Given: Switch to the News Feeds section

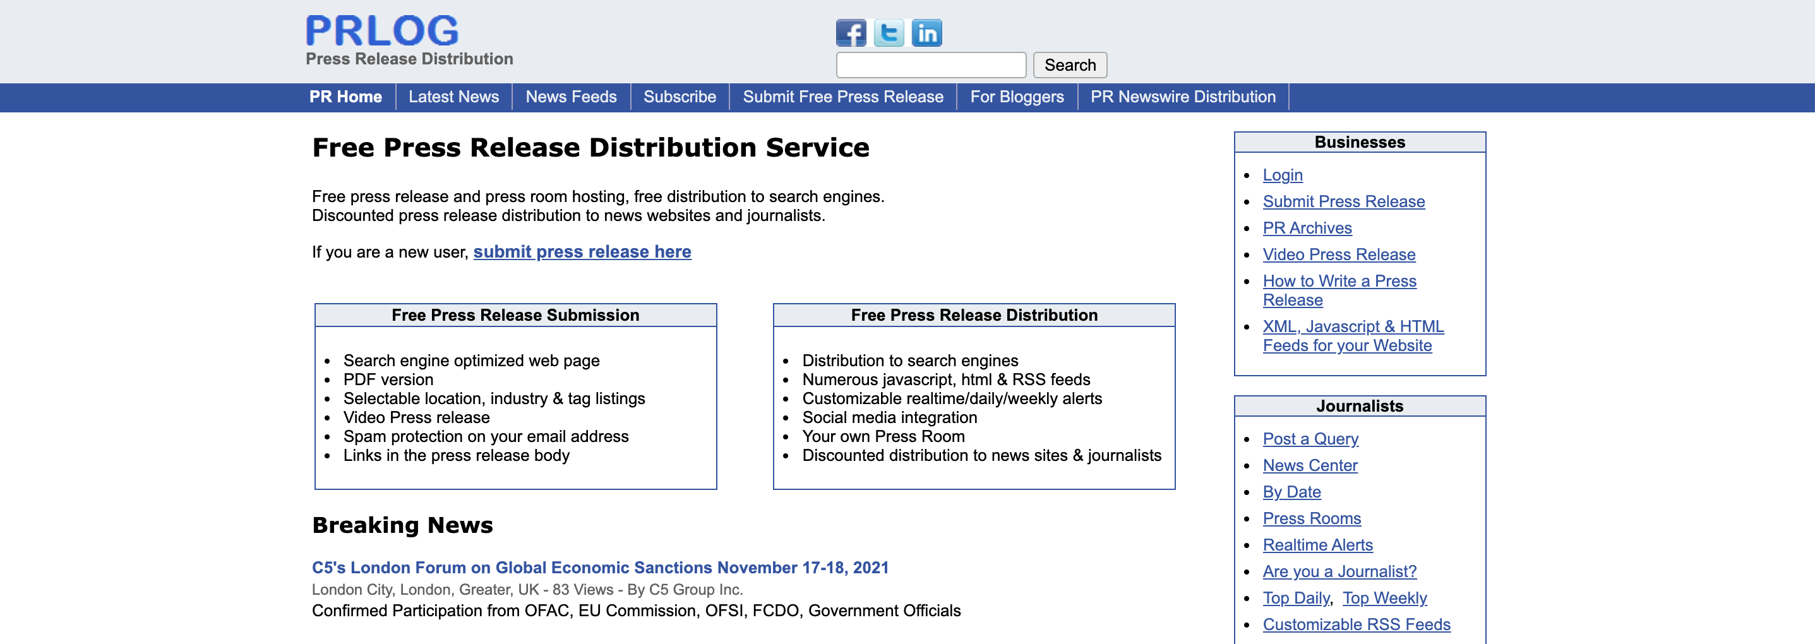Looking at the screenshot, I should 571,97.
